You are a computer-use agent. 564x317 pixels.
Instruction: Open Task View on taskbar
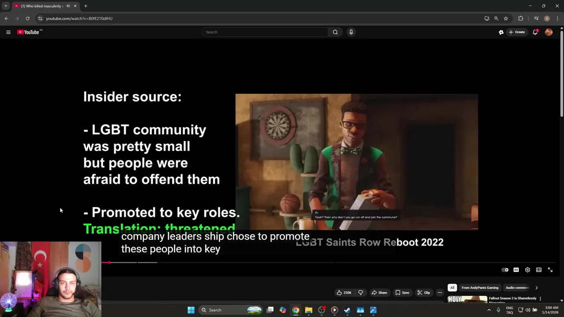(x=270, y=310)
